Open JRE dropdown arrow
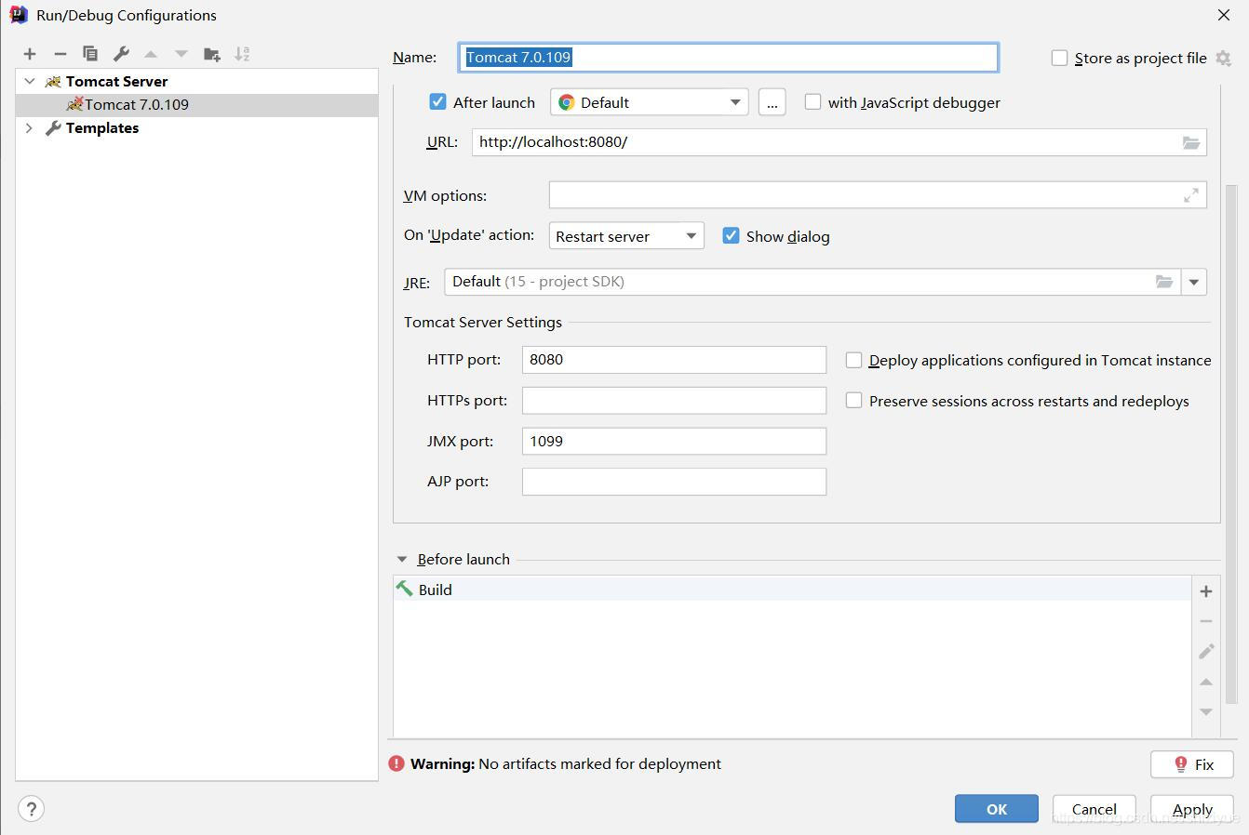Screen dimensions: 1249x835 pos(1194,282)
